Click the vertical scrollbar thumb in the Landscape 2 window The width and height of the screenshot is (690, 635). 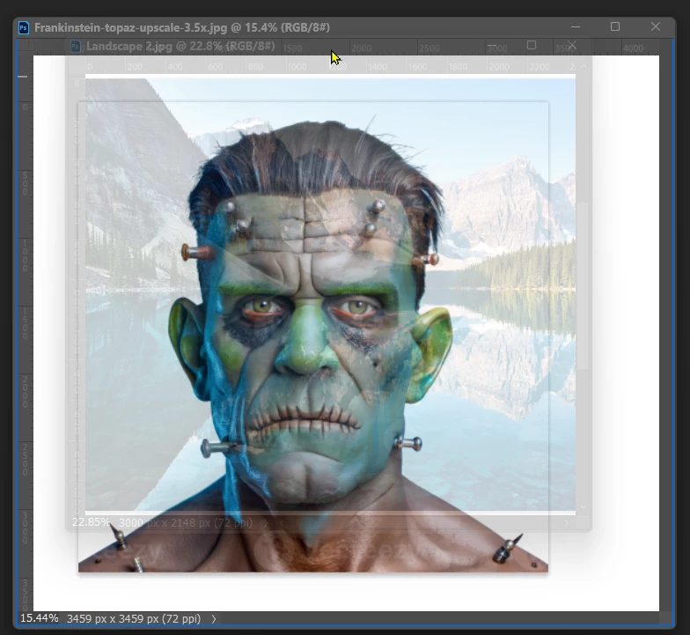click(584, 286)
